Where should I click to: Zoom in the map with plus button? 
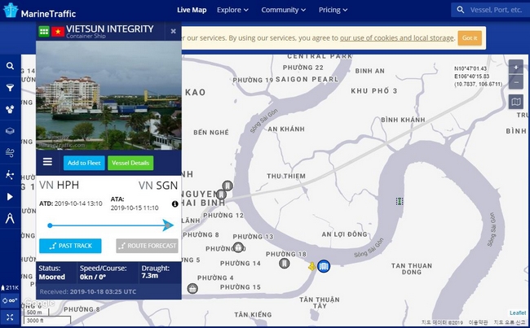516,68
